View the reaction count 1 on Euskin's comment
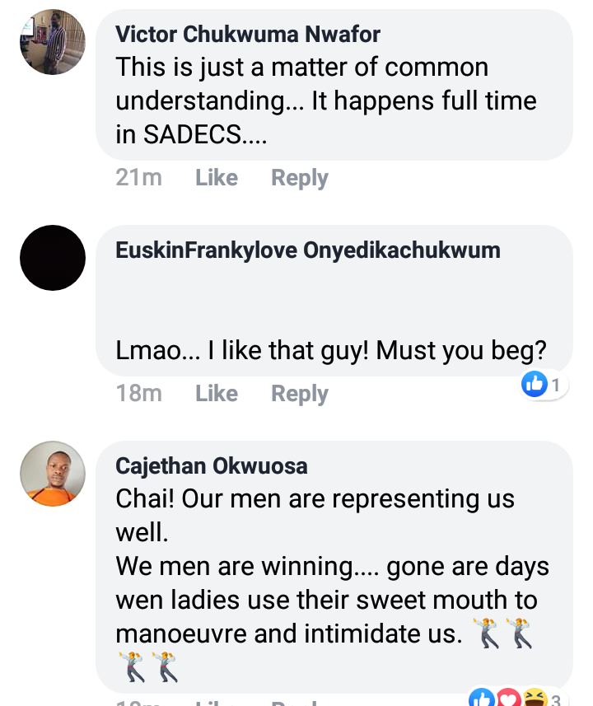Image resolution: width=593 pixels, height=706 pixels. (556, 385)
